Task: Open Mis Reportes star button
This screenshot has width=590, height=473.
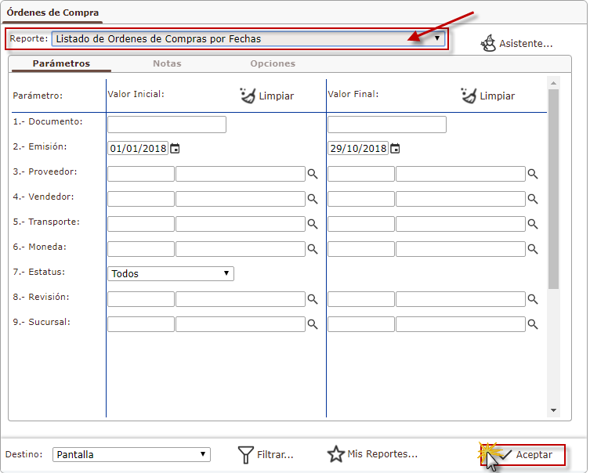Action: pyautogui.click(x=336, y=454)
